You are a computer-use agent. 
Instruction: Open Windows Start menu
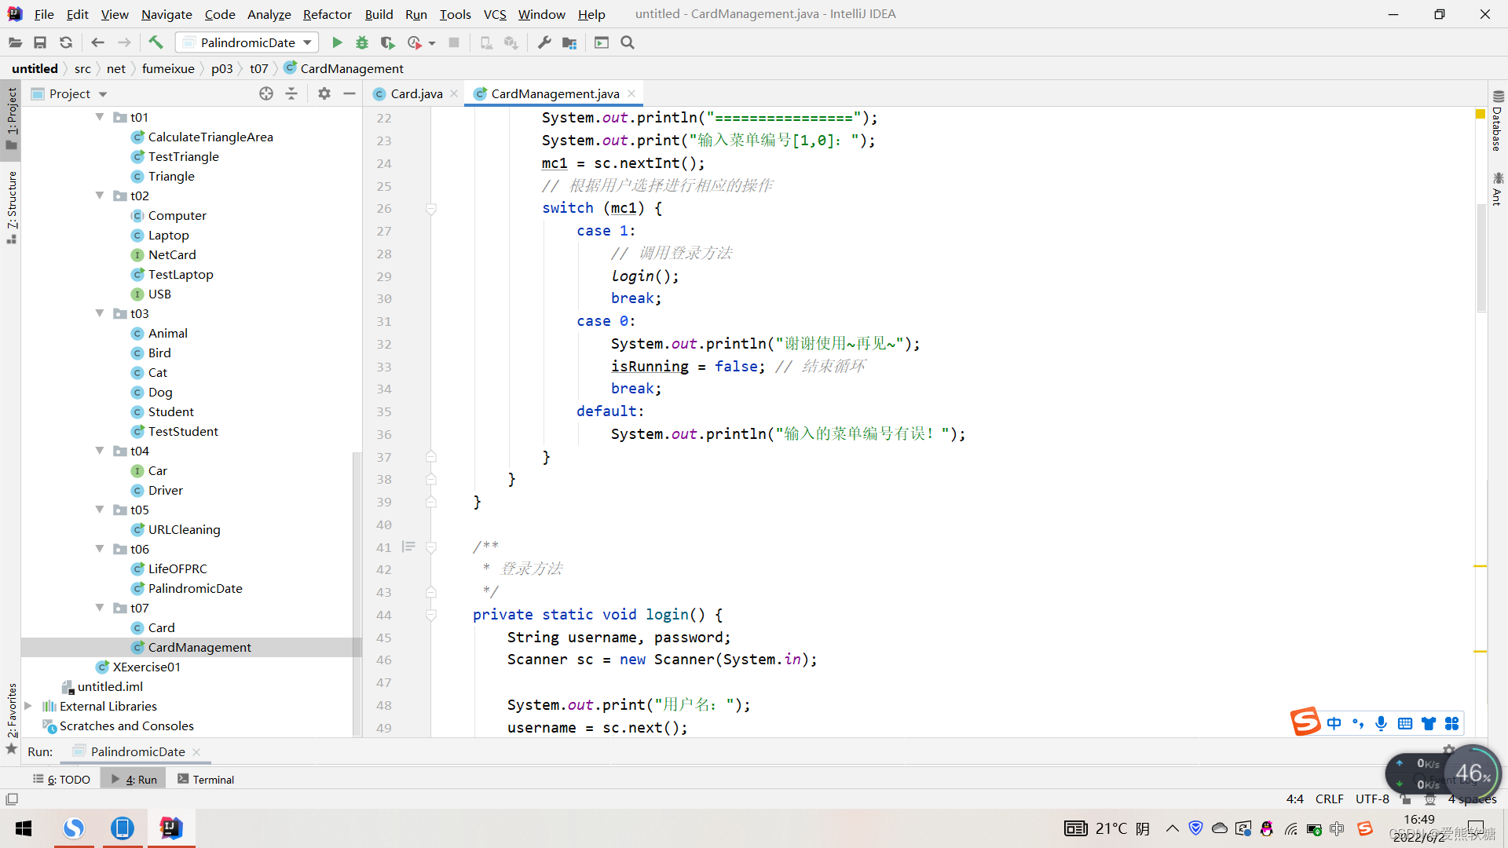(x=24, y=828)
